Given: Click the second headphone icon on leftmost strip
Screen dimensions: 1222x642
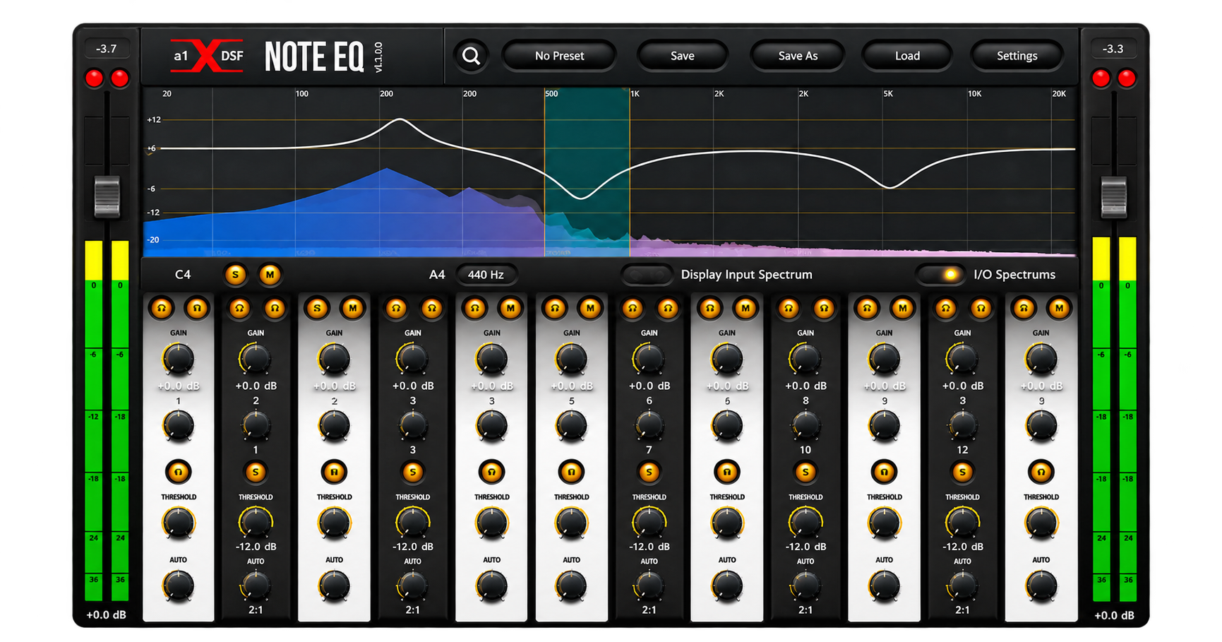Looking at the screenshot, I should point(197,308).
